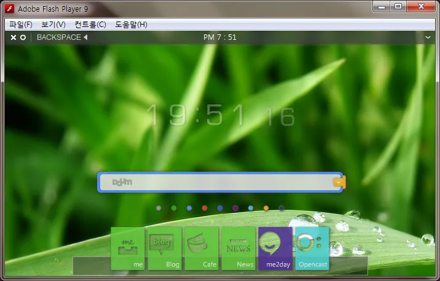Open the me2day tile
The image size is (440, 281).
[275, 248]
